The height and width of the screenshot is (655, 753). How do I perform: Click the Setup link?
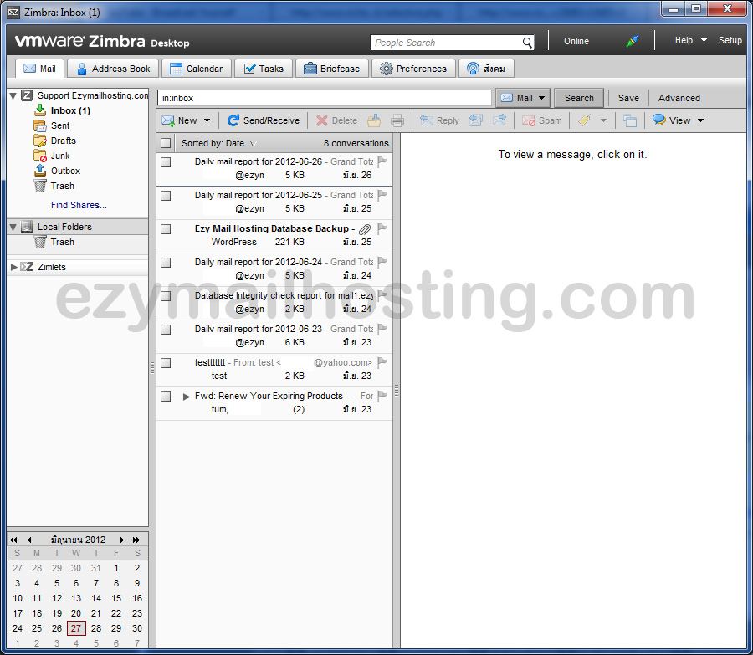tap(730, 40)
